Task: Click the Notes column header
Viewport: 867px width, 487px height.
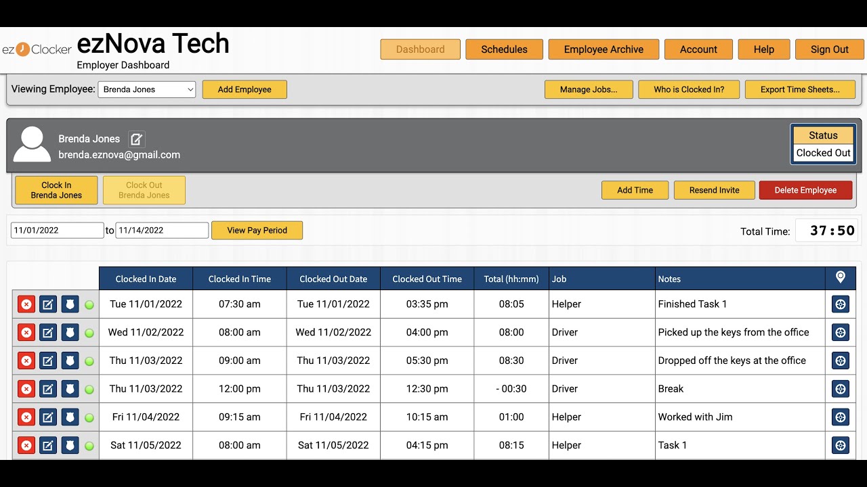Action: click(x=740, y=279)
